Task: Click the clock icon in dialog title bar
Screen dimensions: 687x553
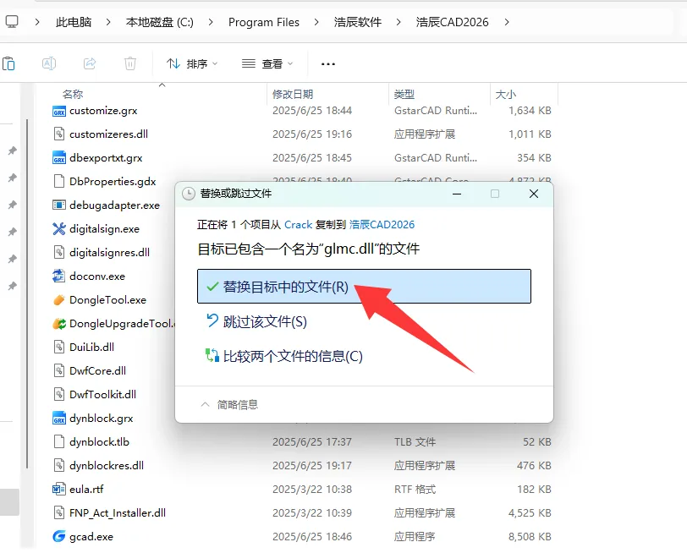Action: coord(189,194)
